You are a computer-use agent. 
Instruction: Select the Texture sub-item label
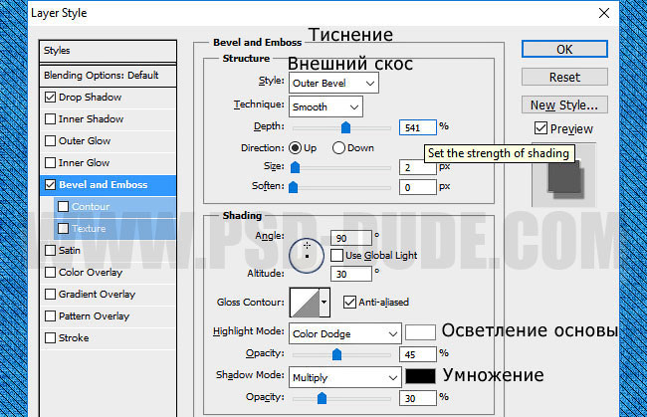pos(89,228)
